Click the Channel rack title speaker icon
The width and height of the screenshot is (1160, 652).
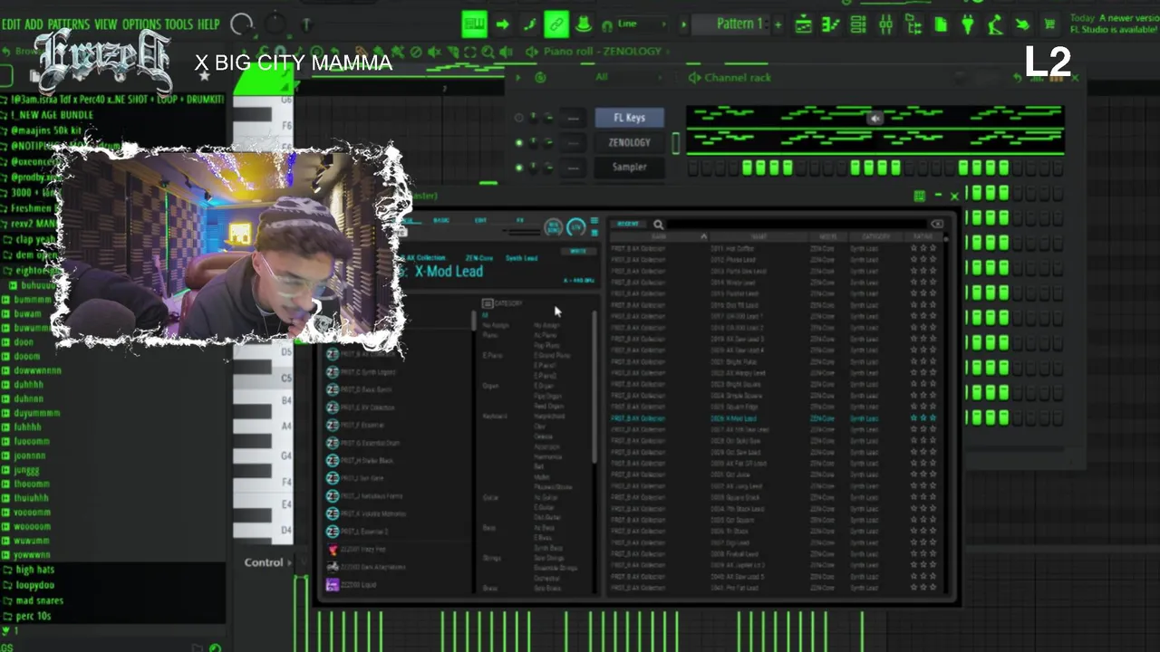pyautogui.click(x=694, y=78)
